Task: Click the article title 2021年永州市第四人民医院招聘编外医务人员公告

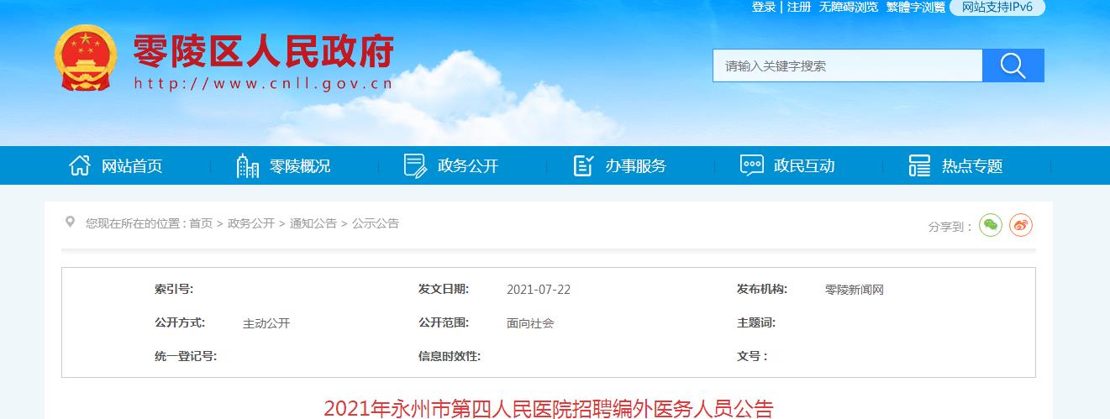Action: click(549, 409)
